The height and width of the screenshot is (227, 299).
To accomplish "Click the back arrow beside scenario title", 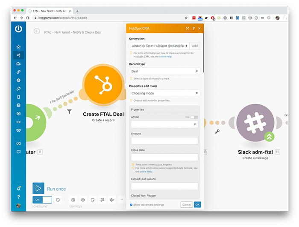I will (37, 31).
